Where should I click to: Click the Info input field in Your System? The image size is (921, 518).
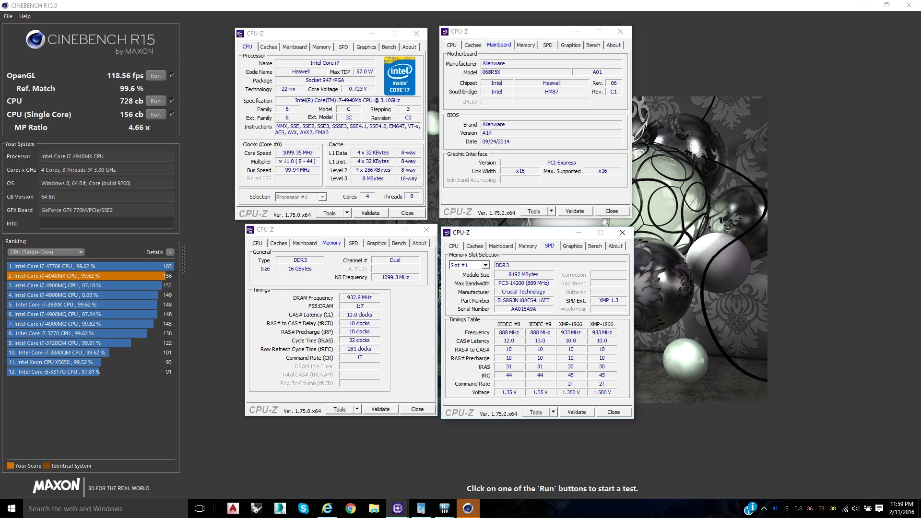point(106,224)
